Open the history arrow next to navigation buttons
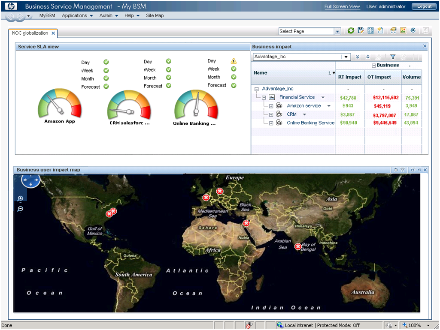The height and width of the screenshot is (330, 440). (28, 16)
